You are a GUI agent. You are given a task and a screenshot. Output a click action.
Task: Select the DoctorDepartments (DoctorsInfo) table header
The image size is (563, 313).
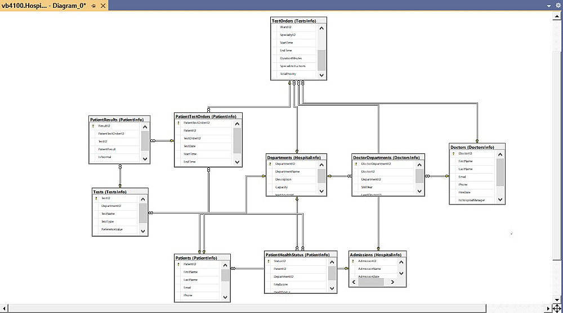point(388,157)
